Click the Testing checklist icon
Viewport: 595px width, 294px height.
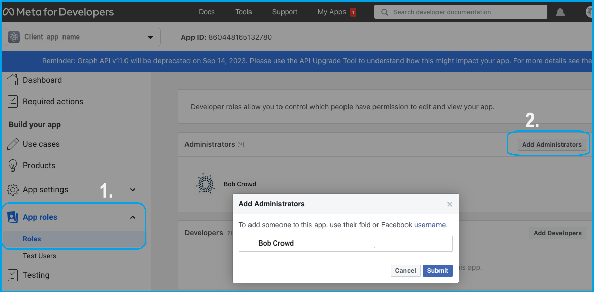click(13, 275)
